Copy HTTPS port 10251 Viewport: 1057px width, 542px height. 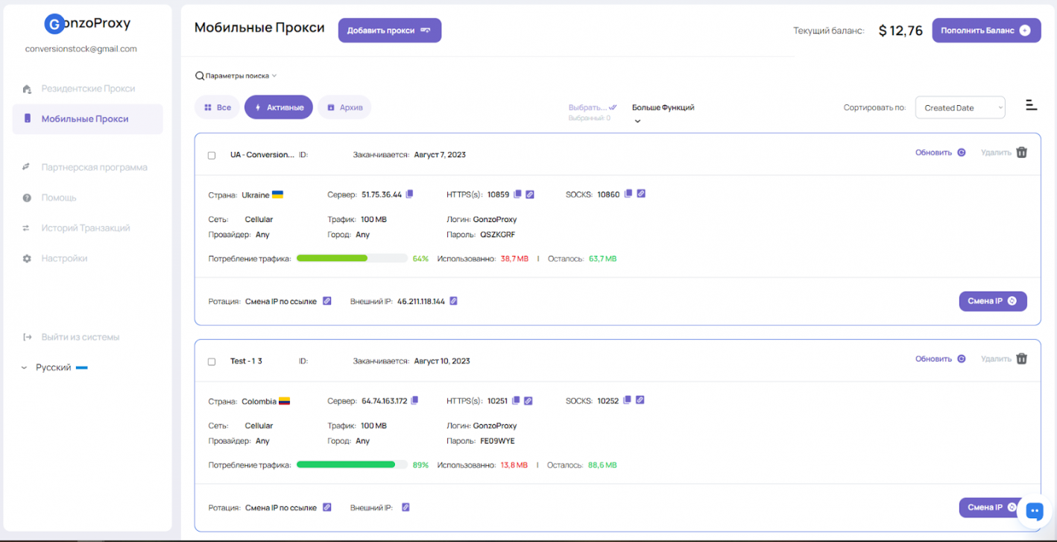point(516,400)
